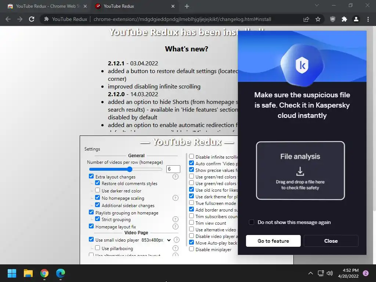The image size is (376, 282).
Task: Check Do not show this message again
Action: point(251,222)
